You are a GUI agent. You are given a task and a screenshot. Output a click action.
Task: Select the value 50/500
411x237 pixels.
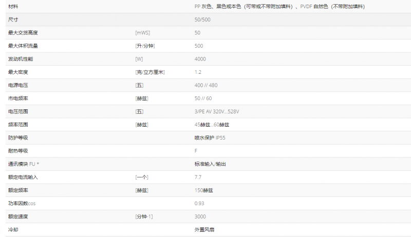(x=202, y=19)
